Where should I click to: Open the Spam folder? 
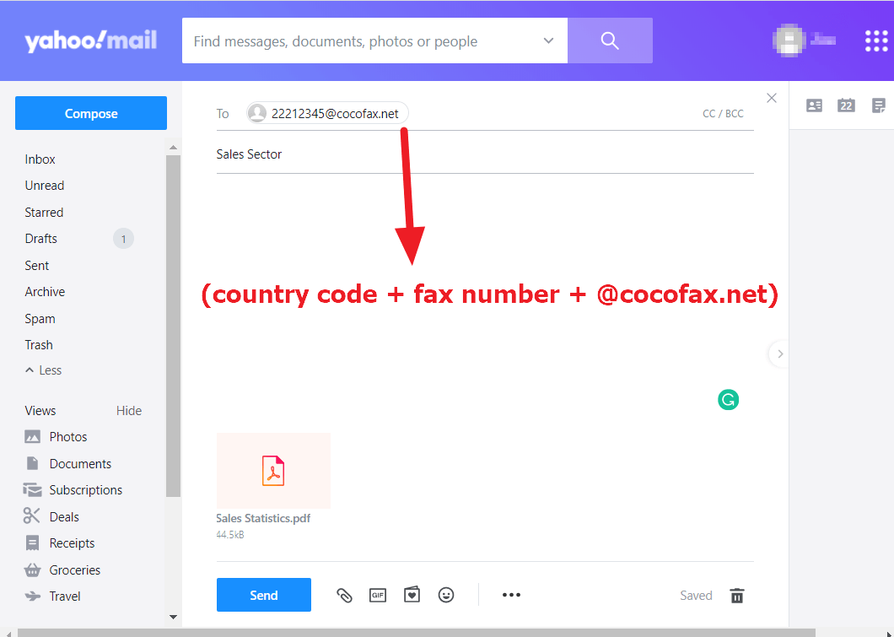(x=40, y=318)
